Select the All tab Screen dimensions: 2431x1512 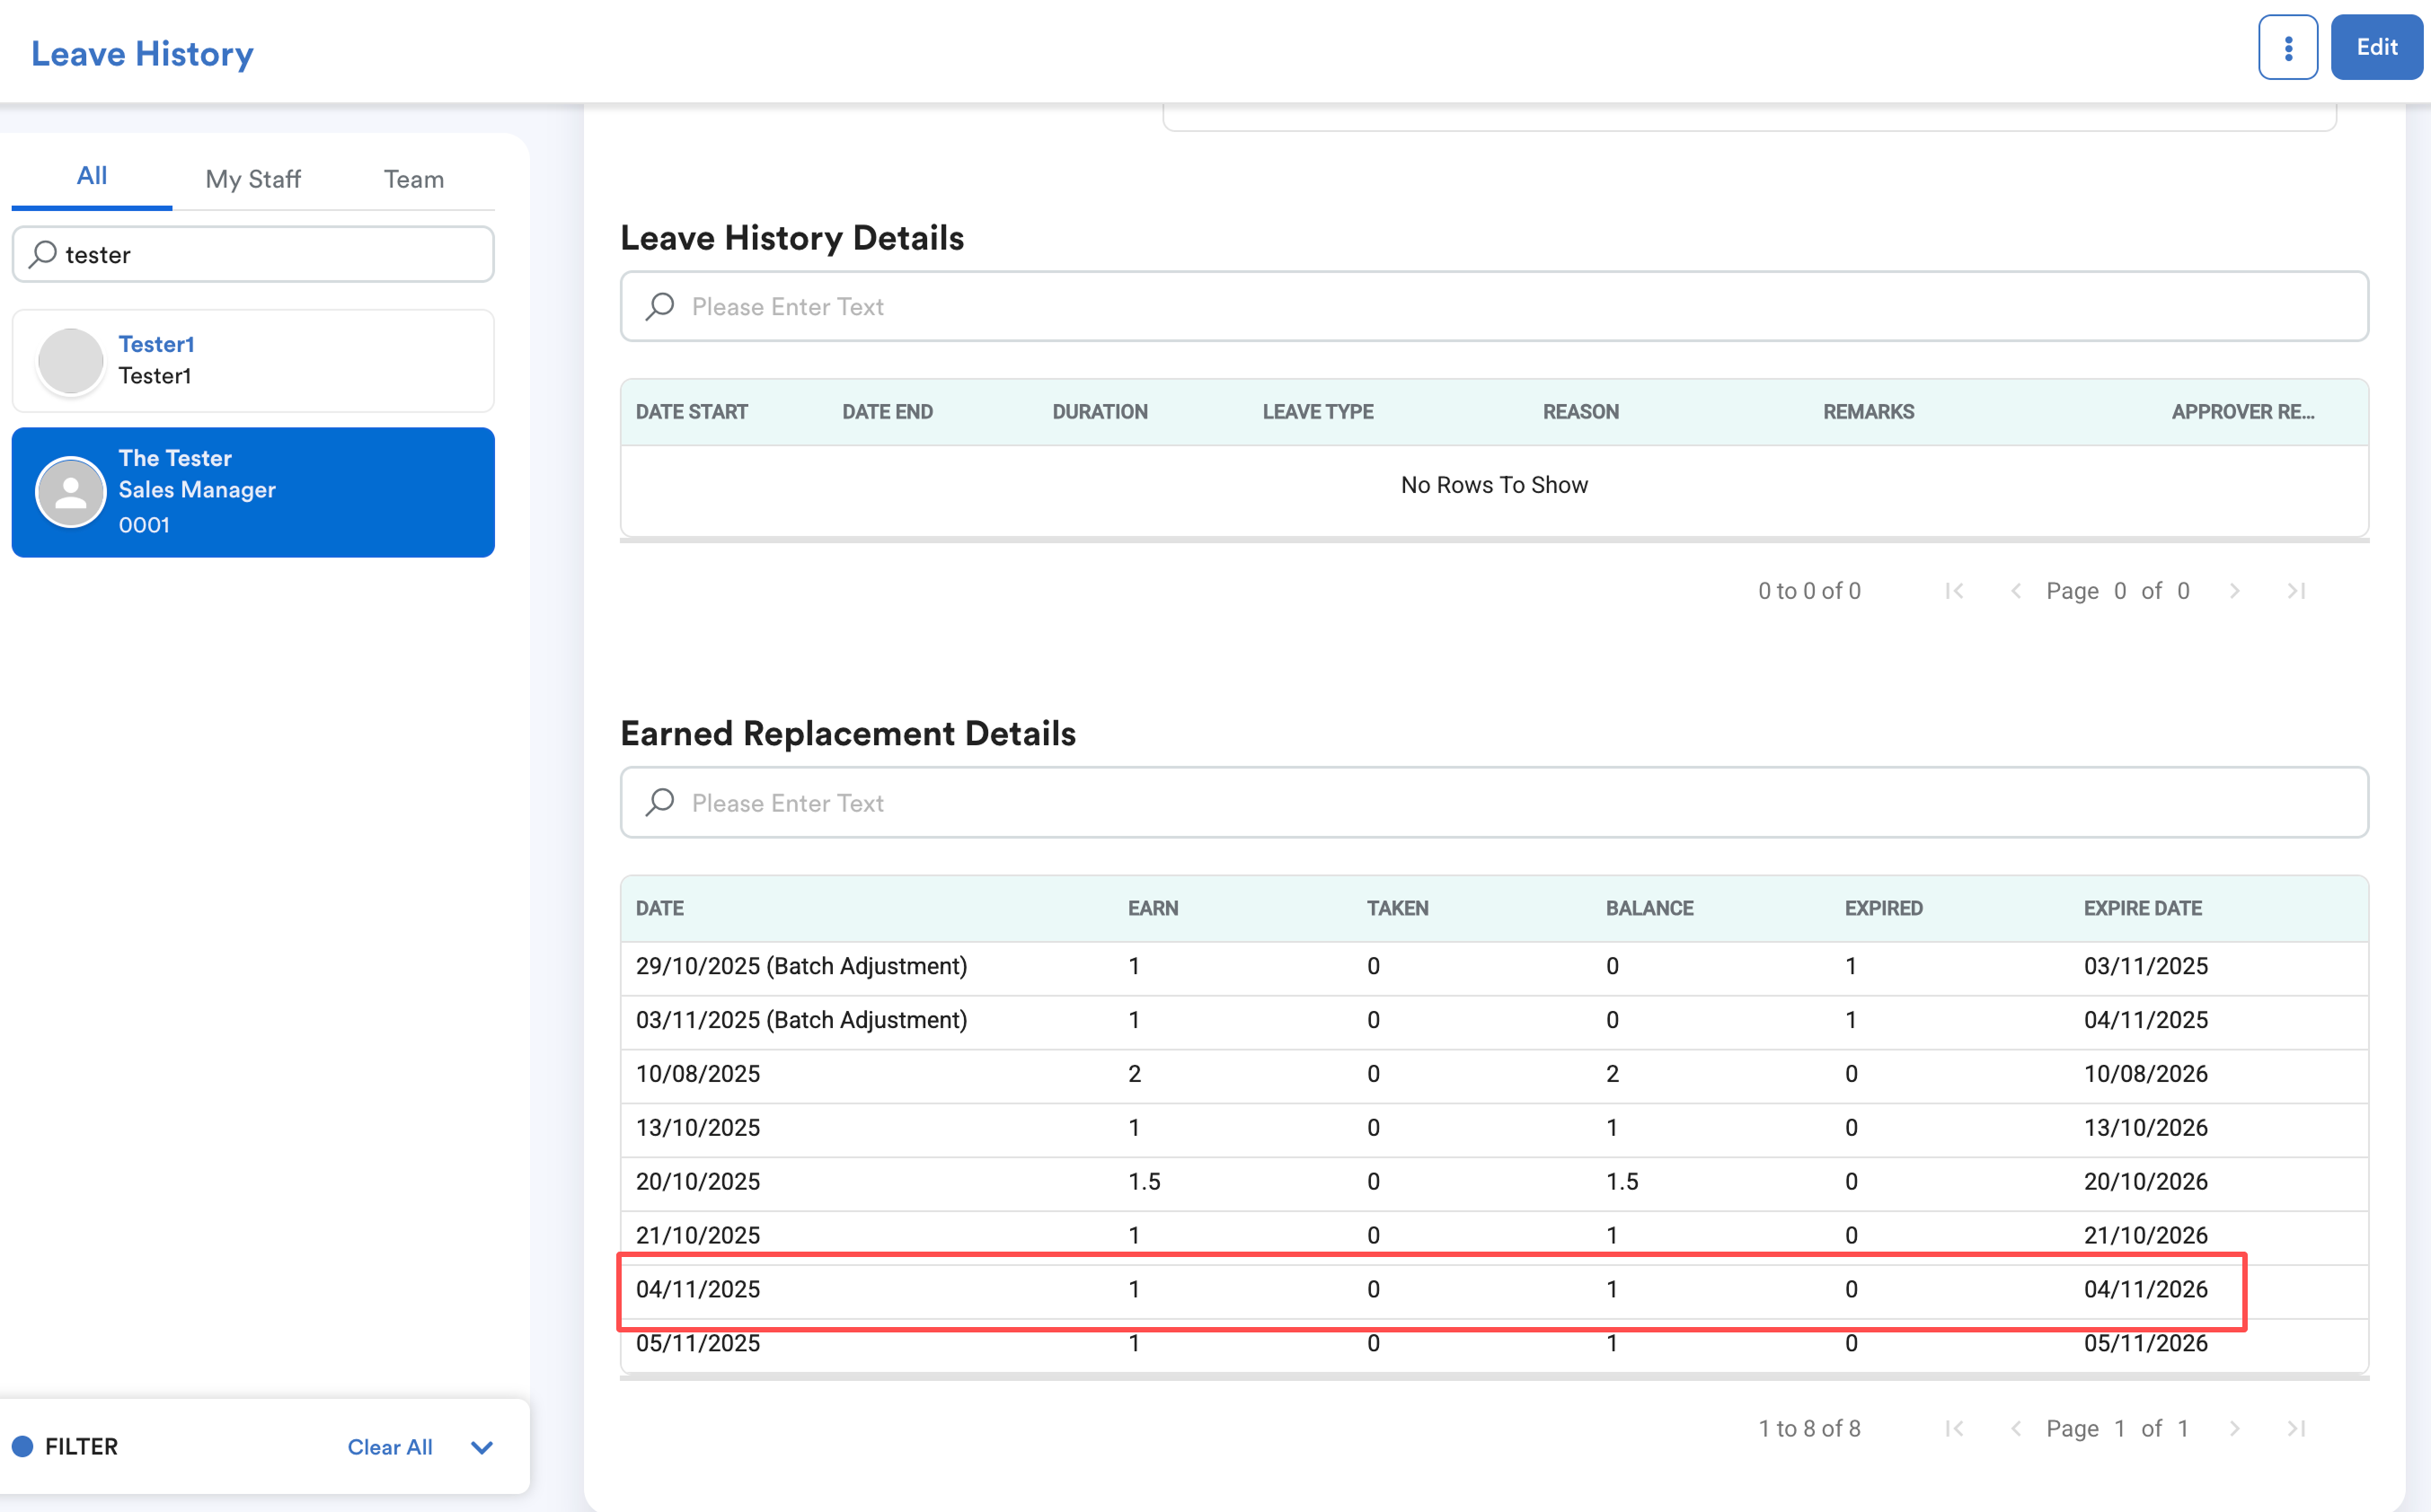(x=91, y=176)
